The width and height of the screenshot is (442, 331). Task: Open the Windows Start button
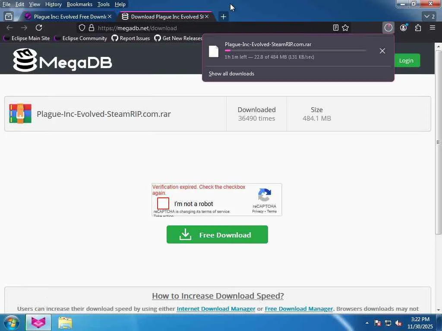tap(11, 323)
